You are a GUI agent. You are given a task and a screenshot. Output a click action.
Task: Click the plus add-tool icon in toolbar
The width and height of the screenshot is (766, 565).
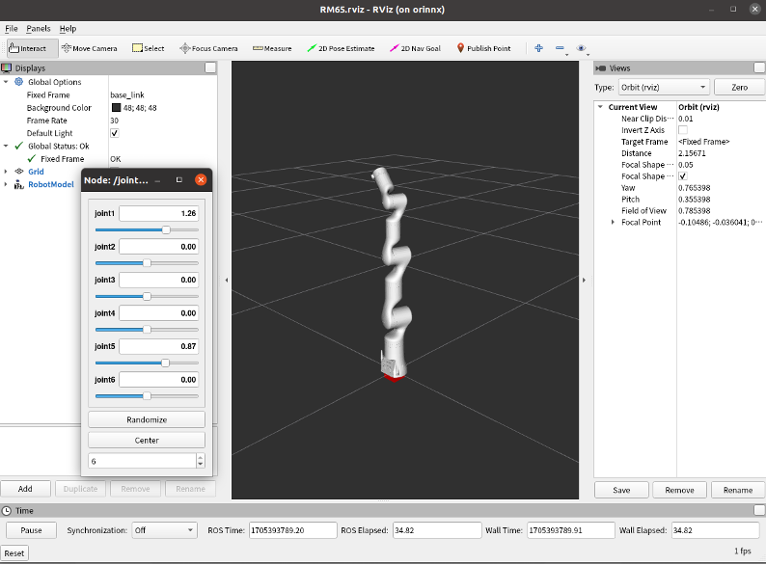538,48
